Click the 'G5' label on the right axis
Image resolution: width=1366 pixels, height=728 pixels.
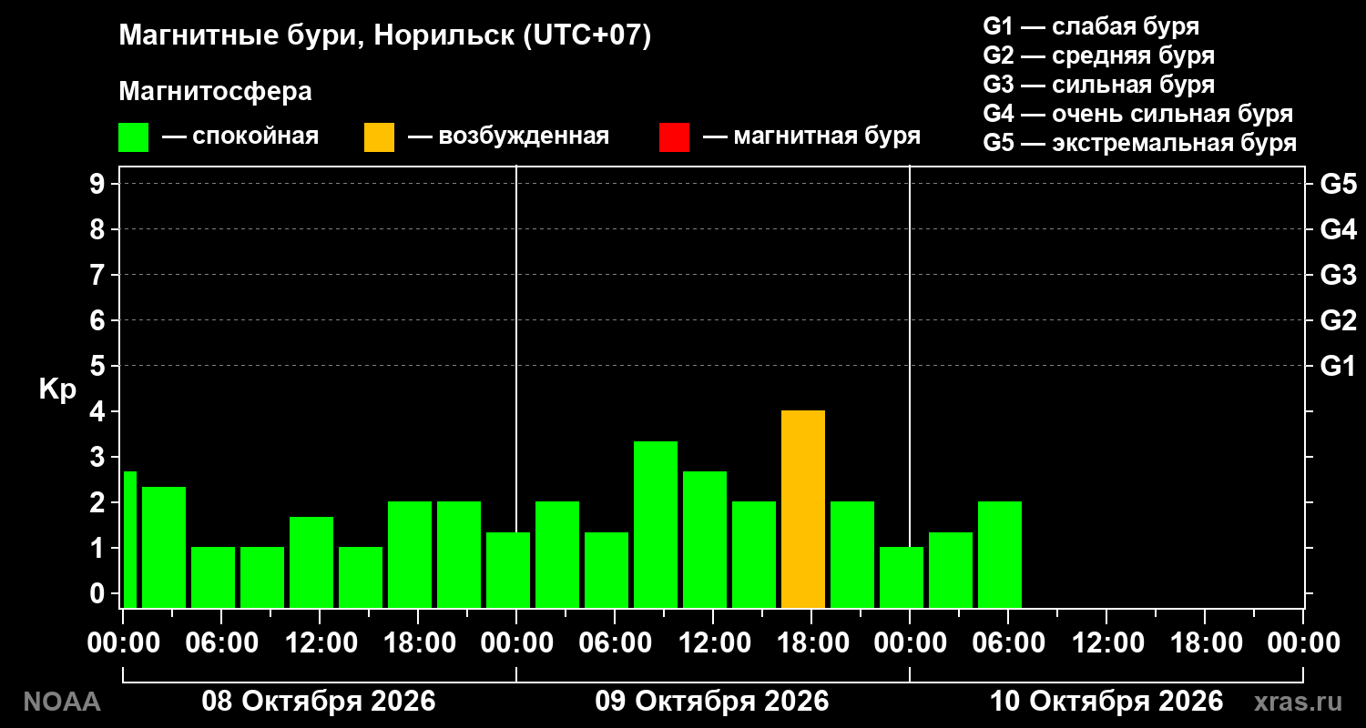[1338, 184]
